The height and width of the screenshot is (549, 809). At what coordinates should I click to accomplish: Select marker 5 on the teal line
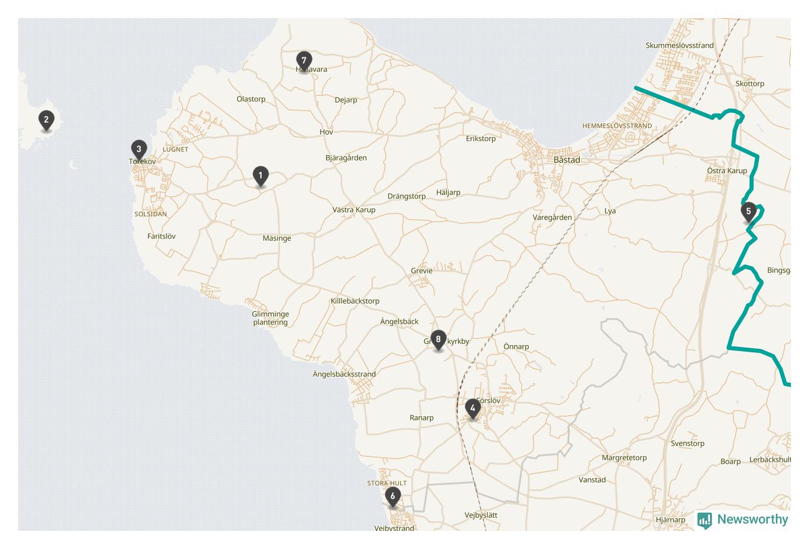click(x=749, y=212)
